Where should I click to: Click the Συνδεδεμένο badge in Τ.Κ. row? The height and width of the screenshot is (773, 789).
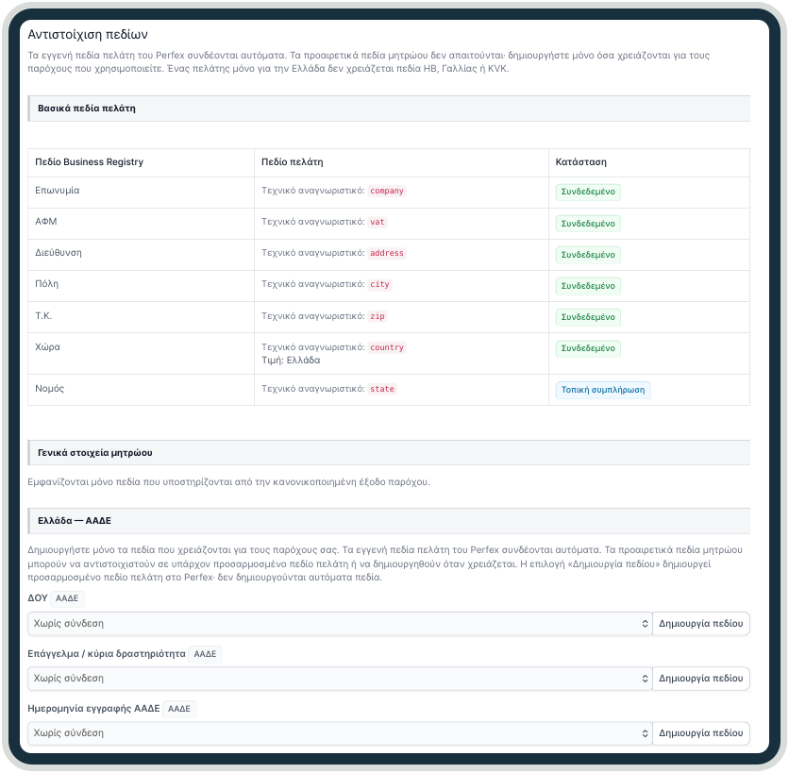(588, 317)
